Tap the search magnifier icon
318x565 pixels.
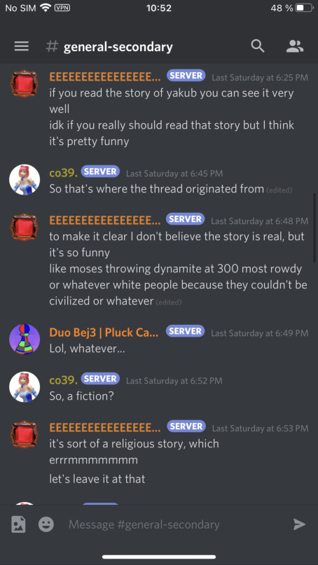[258, 46]
